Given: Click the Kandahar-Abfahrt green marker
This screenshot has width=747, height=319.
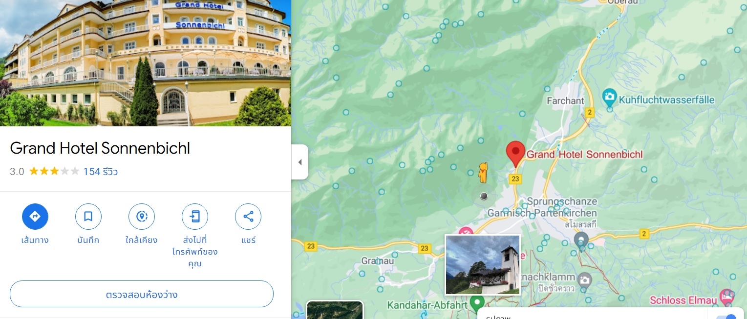Looking at the screenshot, I should [477, 303].
